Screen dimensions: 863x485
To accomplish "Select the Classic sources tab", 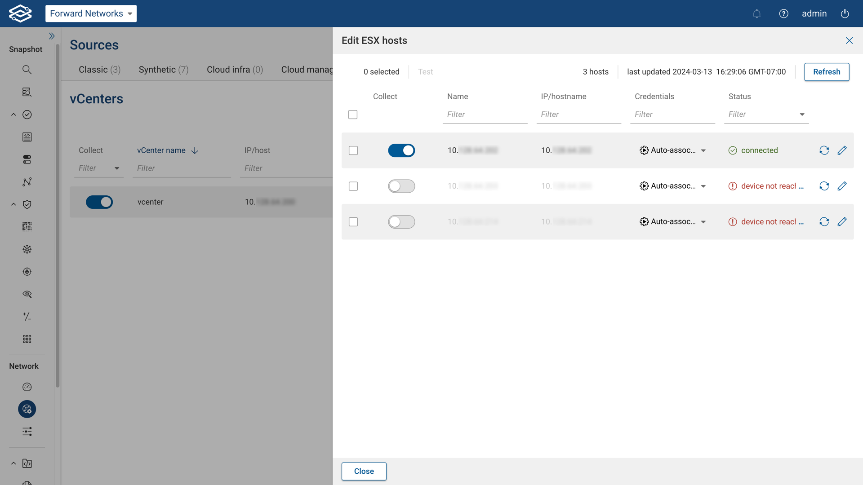I will pyautogui.click(x=99, y=70).
